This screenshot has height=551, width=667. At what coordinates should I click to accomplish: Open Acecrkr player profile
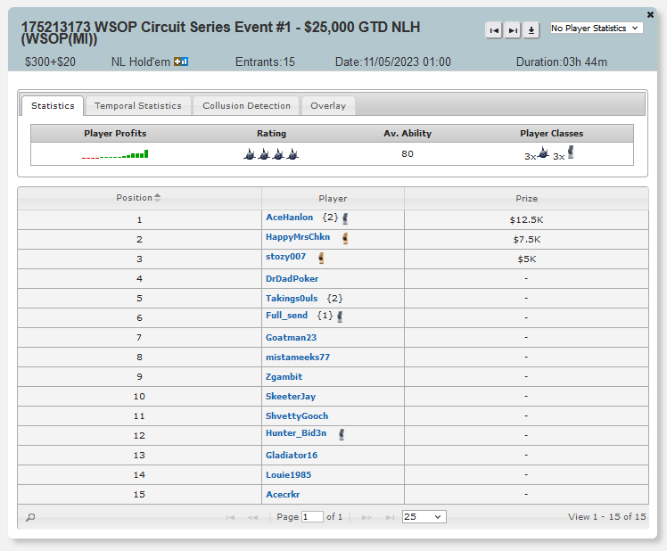click(x=283, y=495)
